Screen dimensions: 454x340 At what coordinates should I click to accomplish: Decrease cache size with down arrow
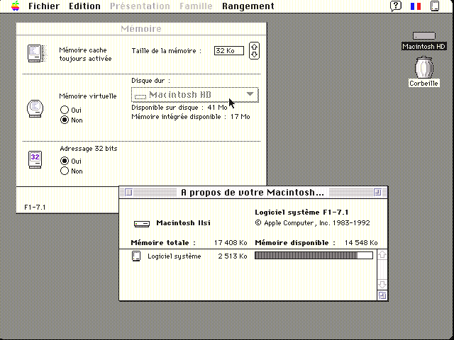coord(254,55)
